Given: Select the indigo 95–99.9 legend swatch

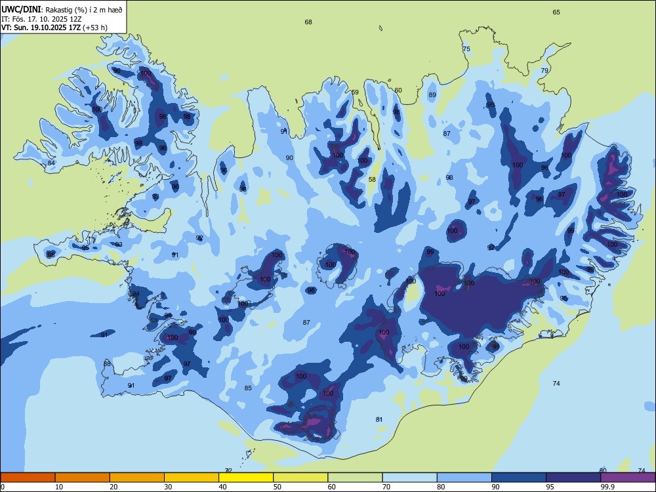Looking at the screenshot, I should click(x=573, y=478).
